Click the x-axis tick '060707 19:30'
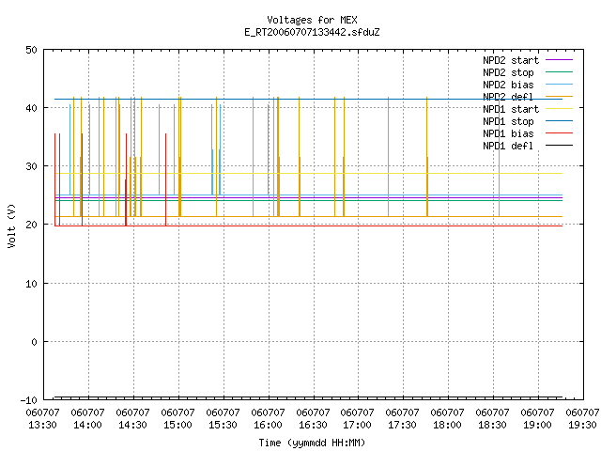This screenshot has width=601, height=451. (582, 419)
